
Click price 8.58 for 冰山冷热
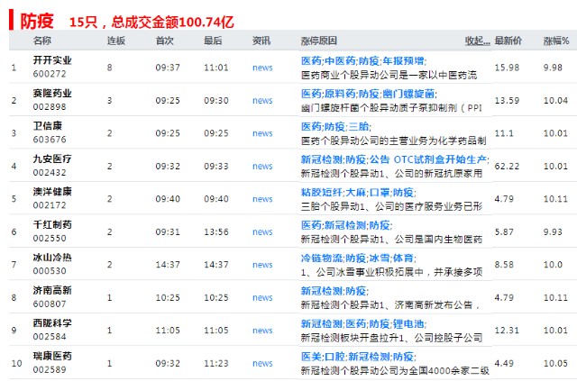pos(504,265)
